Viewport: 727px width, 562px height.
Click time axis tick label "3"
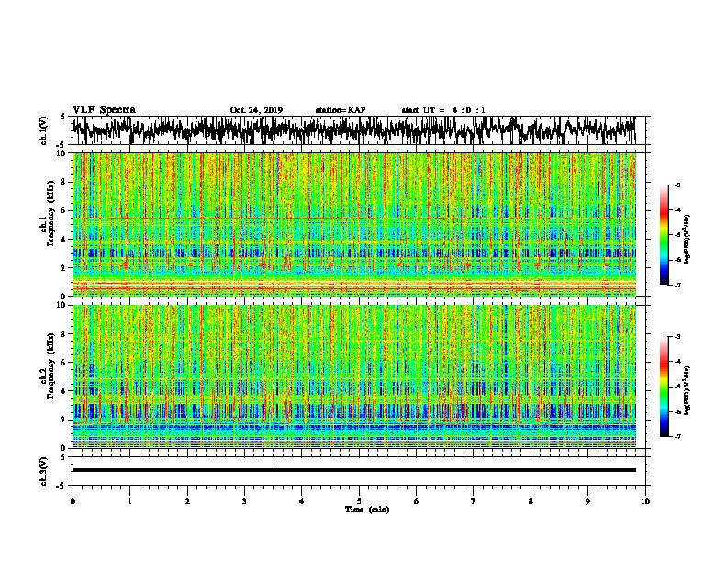244,501
